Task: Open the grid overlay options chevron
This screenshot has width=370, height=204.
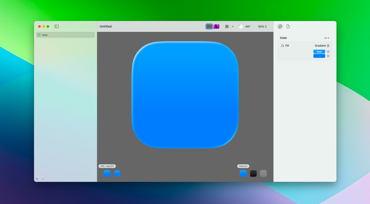Action: pos(233,26)
